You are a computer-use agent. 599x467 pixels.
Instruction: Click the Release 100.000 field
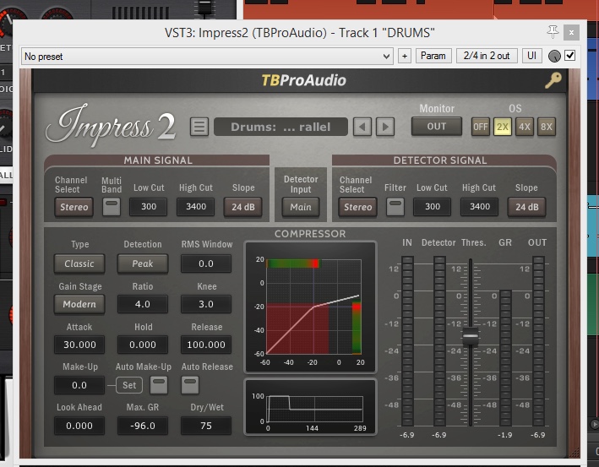(x=206, y=345)
